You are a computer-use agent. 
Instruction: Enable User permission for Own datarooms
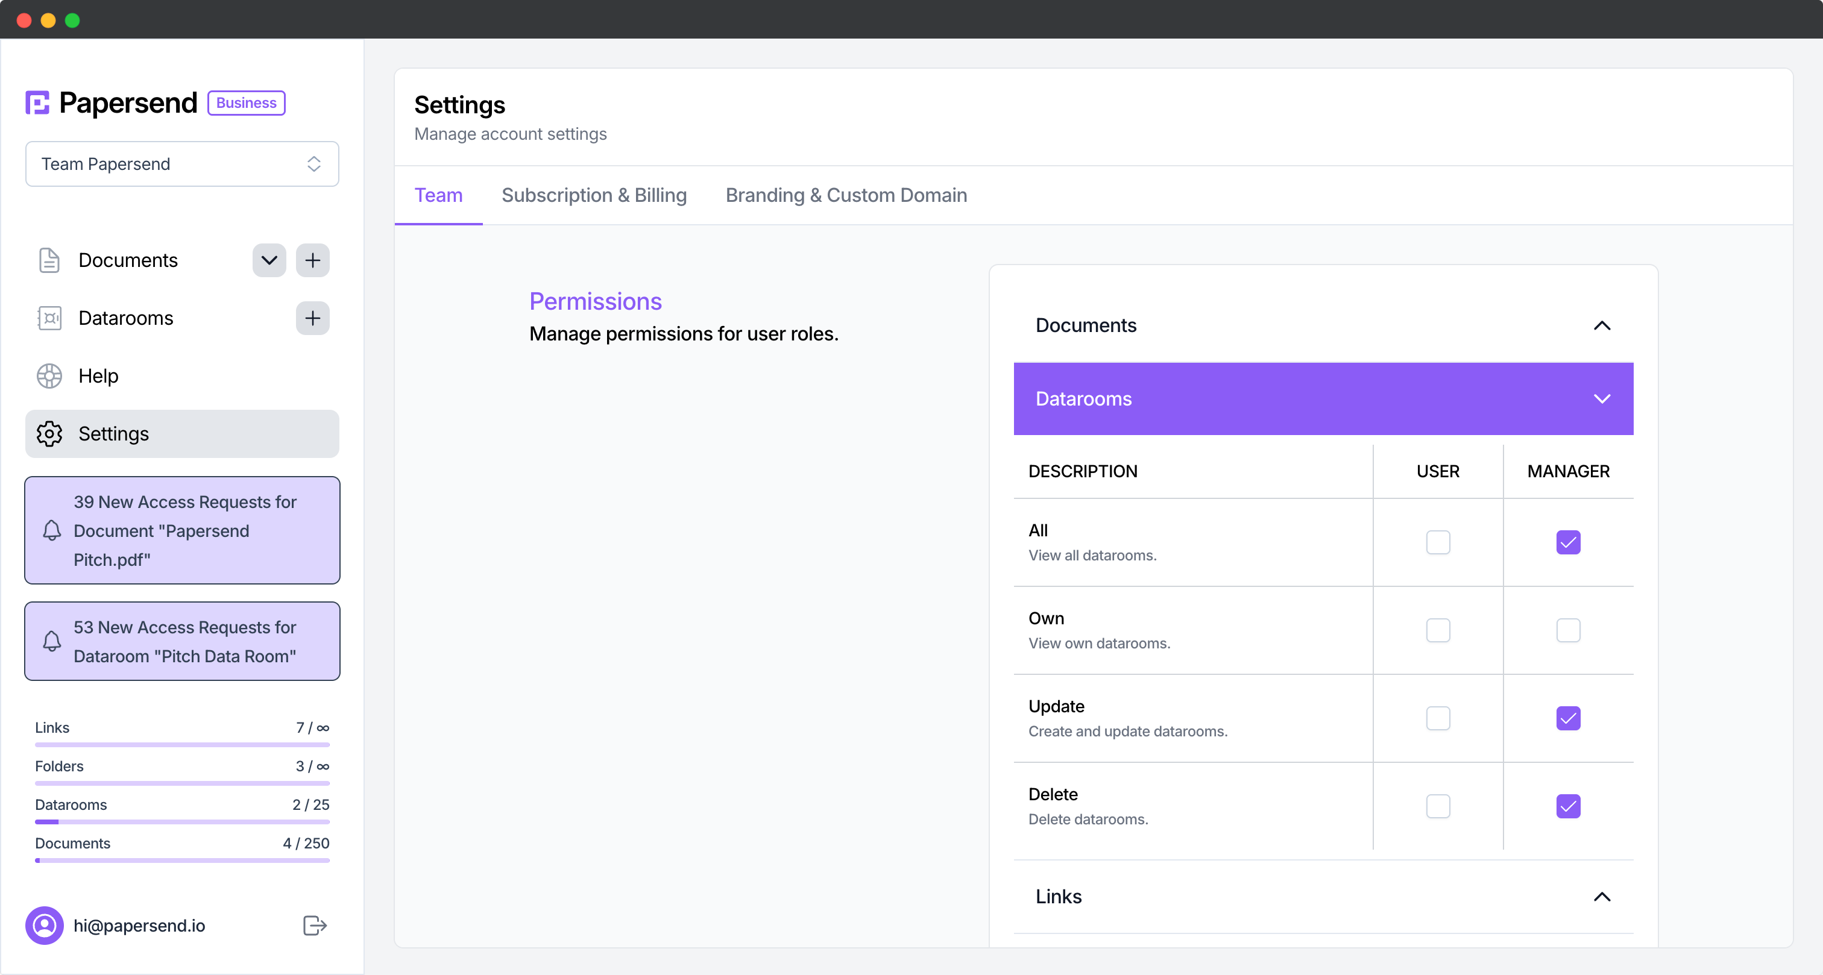[x=1438, y=630]
